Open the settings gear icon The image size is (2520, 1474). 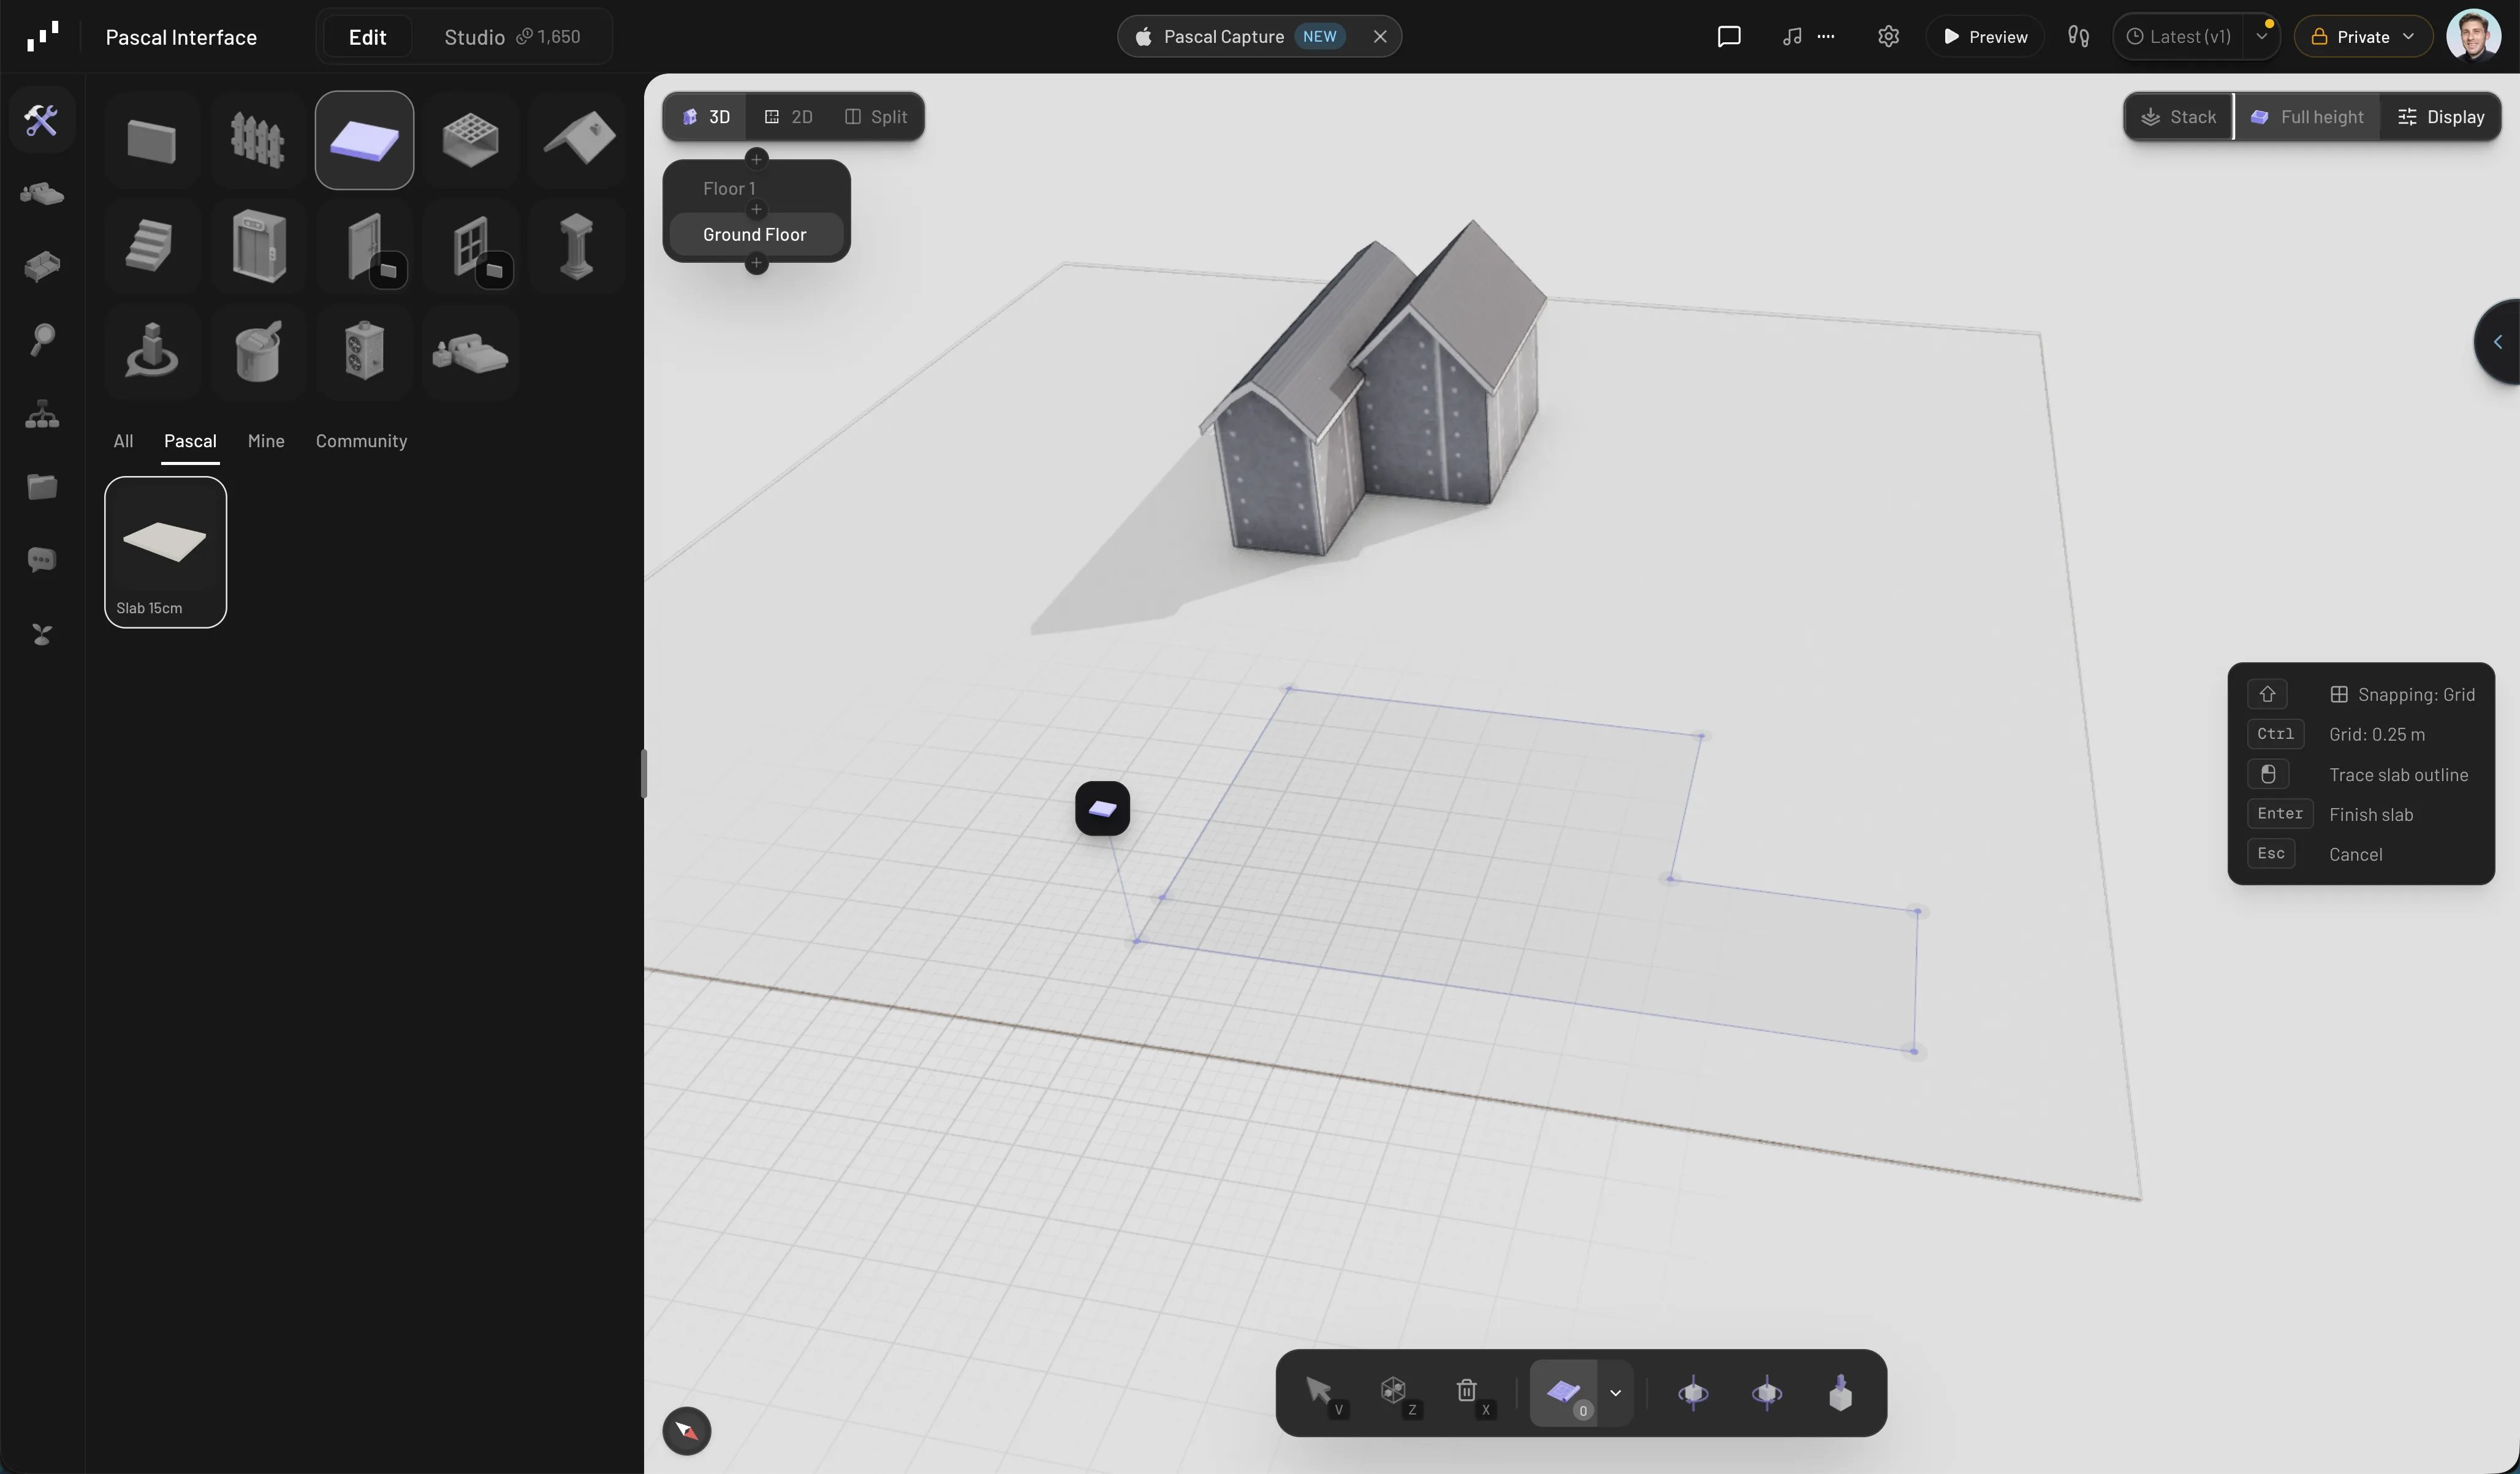coord(1888,37)
